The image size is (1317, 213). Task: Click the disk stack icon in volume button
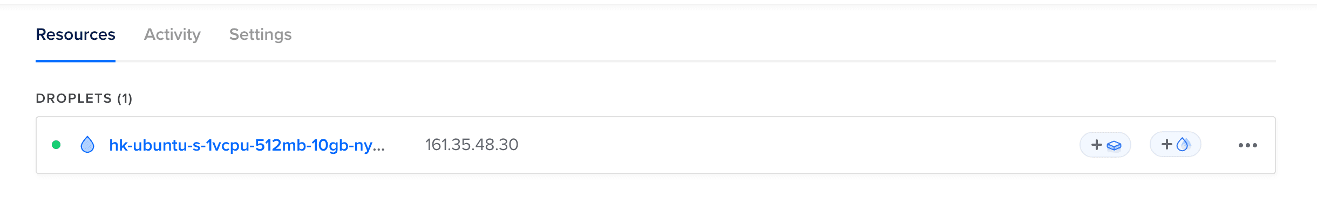coord(1114,145)
